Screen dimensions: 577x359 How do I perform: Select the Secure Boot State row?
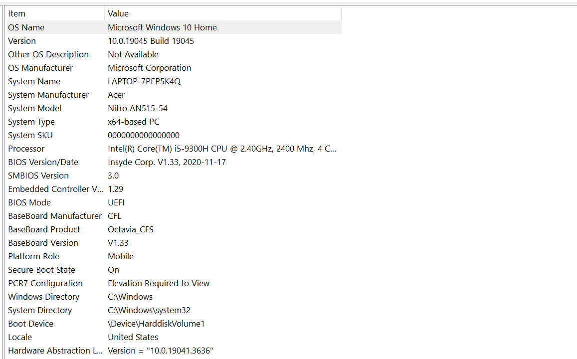click(174, 270)
